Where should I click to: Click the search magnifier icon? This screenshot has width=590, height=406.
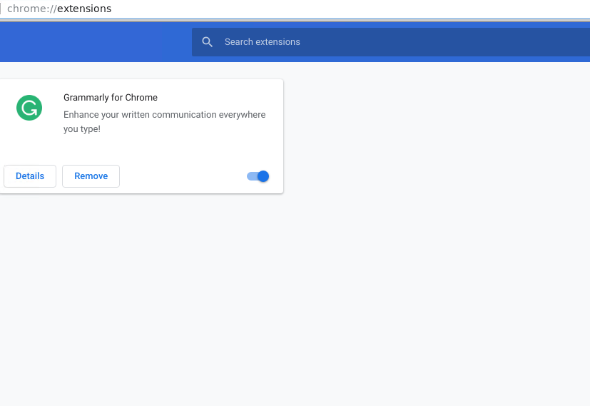click(x=207, y=42)
